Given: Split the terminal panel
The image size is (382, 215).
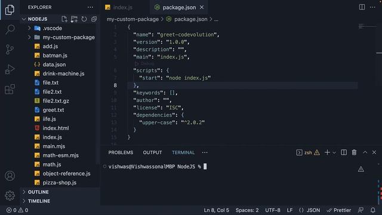Looking at the screenshot, I should tap(344, 152).
